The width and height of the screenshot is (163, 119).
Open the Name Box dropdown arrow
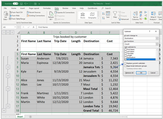pyautogui.click(x=15, y=27)
